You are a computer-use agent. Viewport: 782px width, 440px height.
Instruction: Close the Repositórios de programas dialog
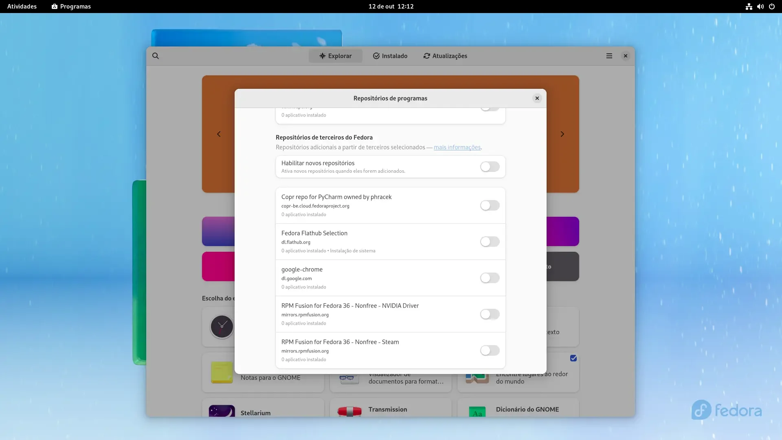[537, 98]
